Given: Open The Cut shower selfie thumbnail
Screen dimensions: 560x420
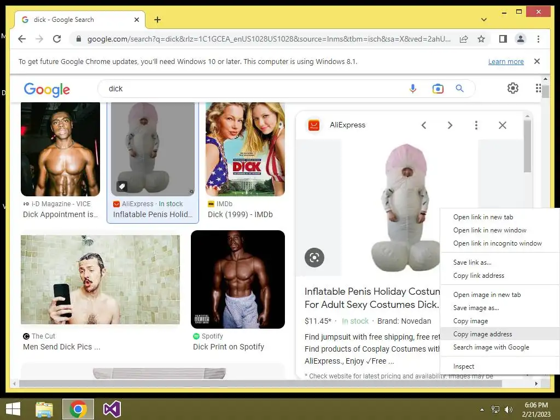Looking at the screenshot, I should pyautogui.click(x=101, y=279).
